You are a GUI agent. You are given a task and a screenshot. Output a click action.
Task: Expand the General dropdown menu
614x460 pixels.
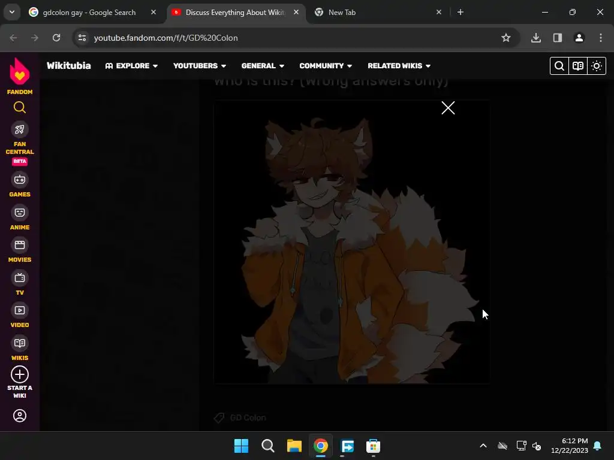[263, 66]
